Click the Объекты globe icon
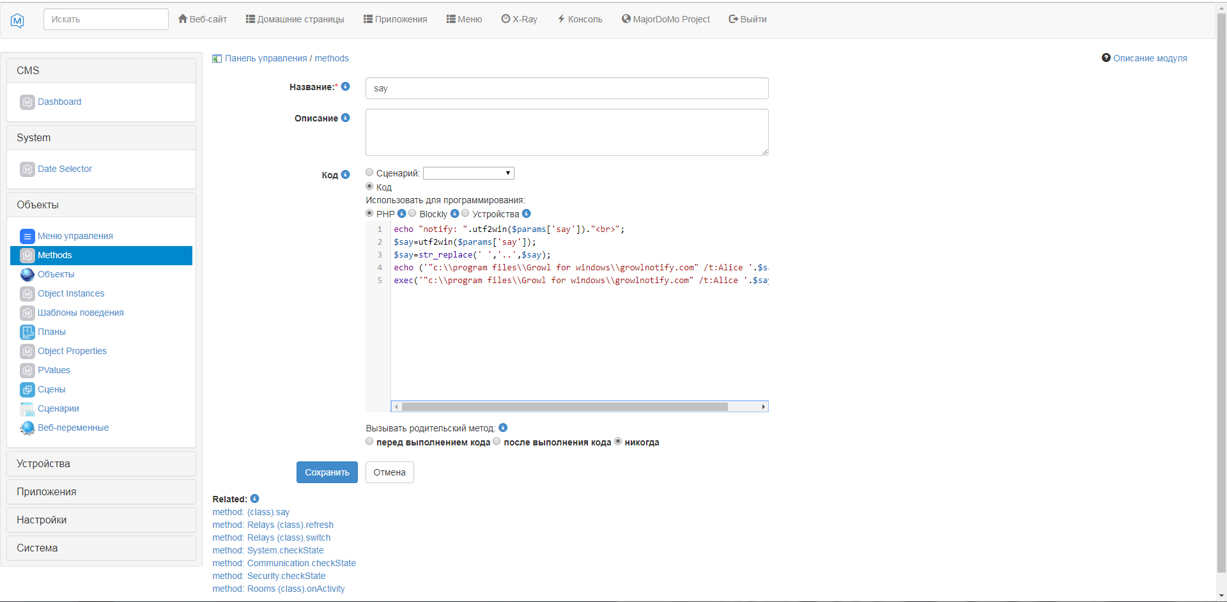The image size is (1227, 602). [x=27, y=275]
